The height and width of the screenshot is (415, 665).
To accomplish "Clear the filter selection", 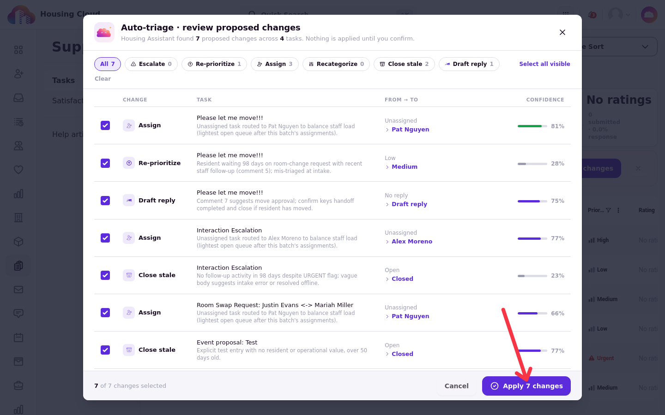I will (x=103, y=79).
